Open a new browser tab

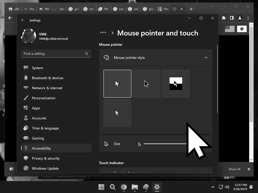(x=191, y=9)
